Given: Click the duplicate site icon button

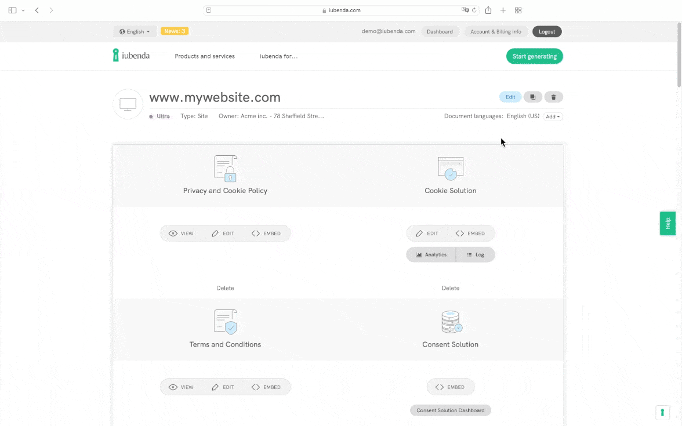Looking at the screenshot, I should tap(532, 97).
